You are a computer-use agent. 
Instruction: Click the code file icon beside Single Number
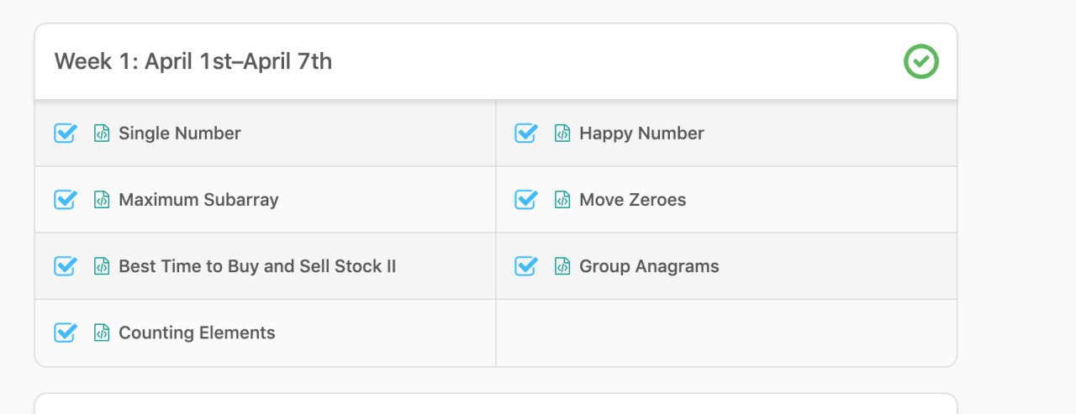102,134
